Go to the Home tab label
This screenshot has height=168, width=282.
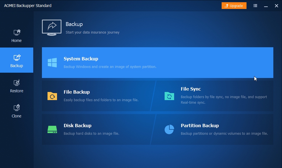pyautogui.click(x=16, y=41)
